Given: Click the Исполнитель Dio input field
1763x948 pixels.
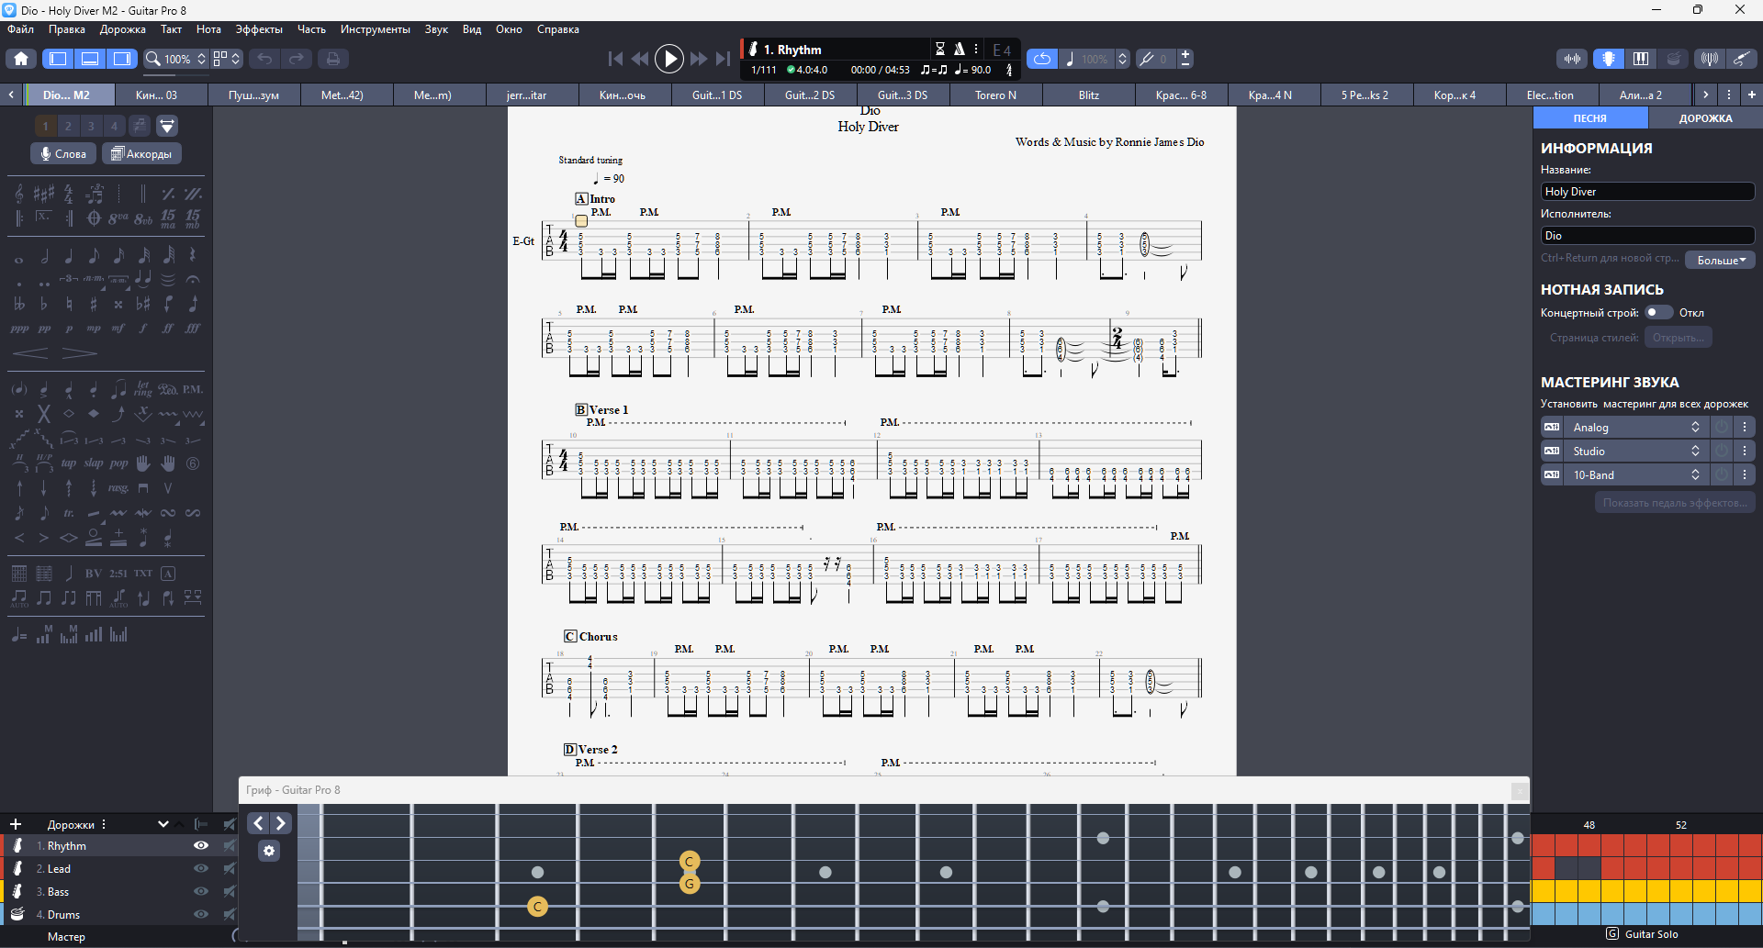Looking at the screenshot, I should (1647, 236).
